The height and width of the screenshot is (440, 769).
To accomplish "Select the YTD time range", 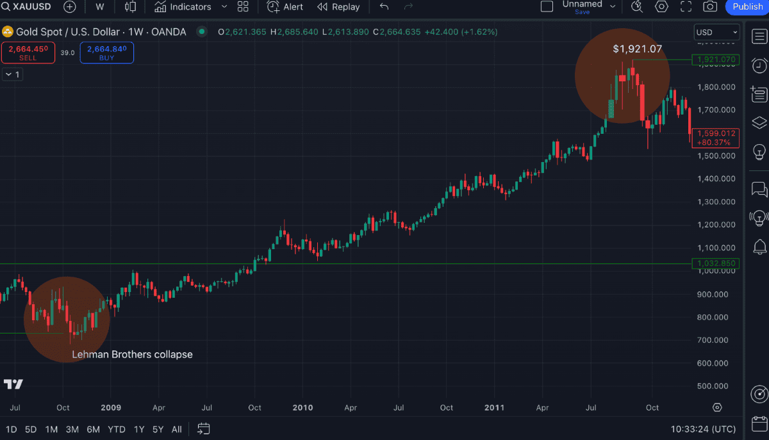I will point(116,429).
